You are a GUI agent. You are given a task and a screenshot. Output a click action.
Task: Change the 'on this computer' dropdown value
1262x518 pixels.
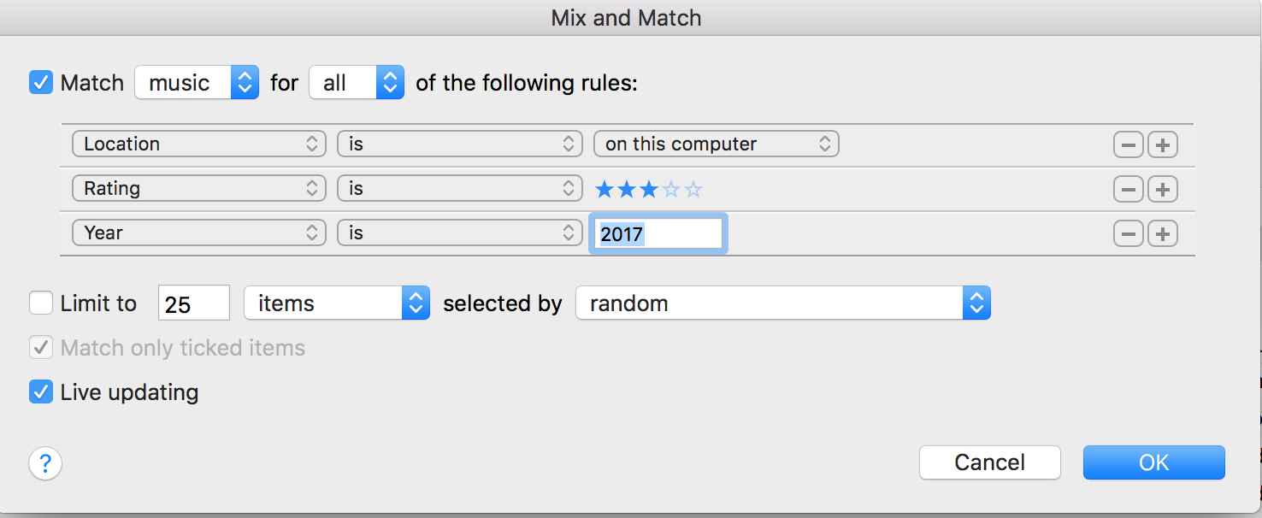click(716, 144)
